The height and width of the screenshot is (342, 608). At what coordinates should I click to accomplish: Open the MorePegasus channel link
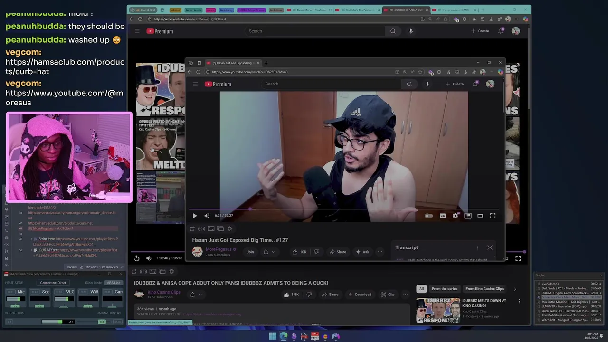218,249
